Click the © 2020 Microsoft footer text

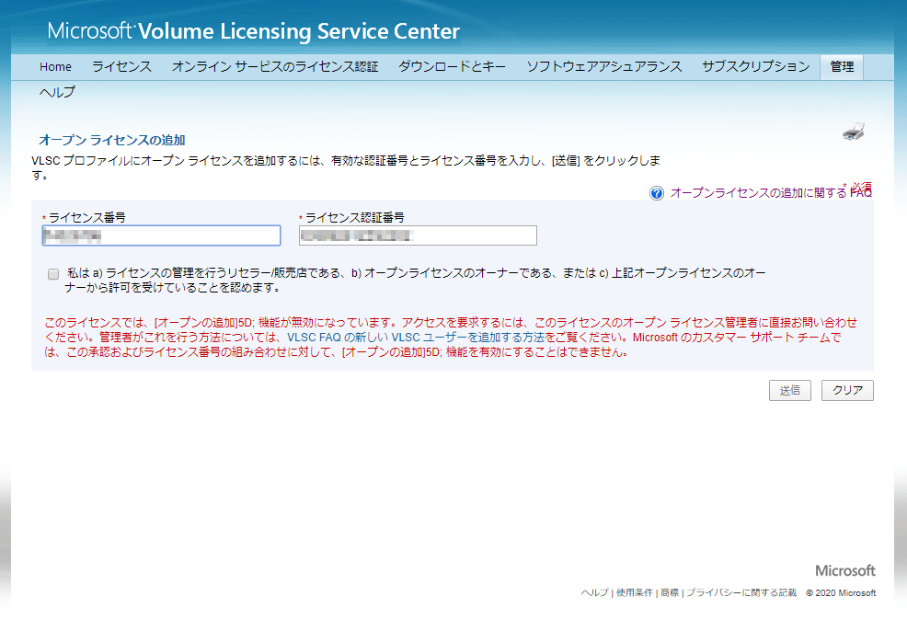pos(841,593)
